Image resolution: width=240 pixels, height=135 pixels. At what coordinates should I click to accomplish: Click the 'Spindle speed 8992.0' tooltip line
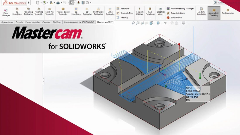(x=198, y=94)
